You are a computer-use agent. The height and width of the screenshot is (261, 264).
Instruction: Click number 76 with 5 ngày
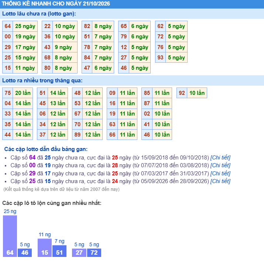click(161, 47)
